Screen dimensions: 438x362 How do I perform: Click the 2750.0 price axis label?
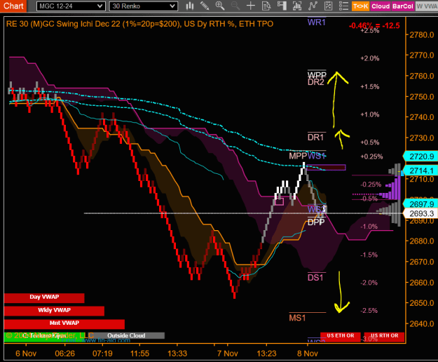click(422, 97)
